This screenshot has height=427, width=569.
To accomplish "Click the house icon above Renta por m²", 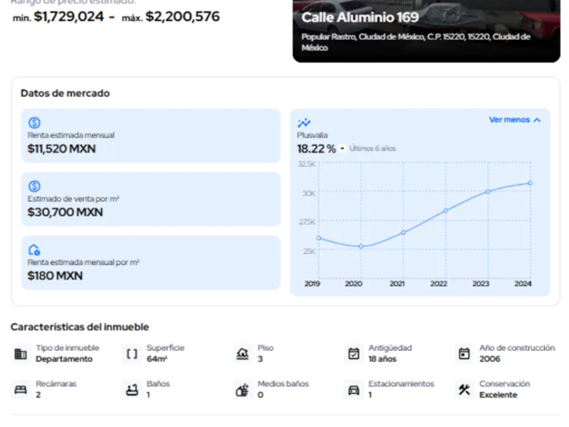I will 35,250.
